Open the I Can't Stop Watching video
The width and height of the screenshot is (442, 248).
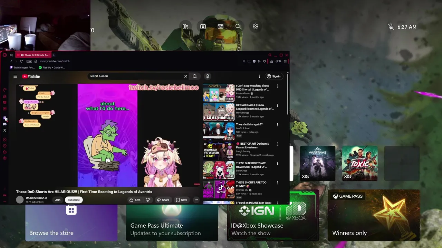[219, 93]
